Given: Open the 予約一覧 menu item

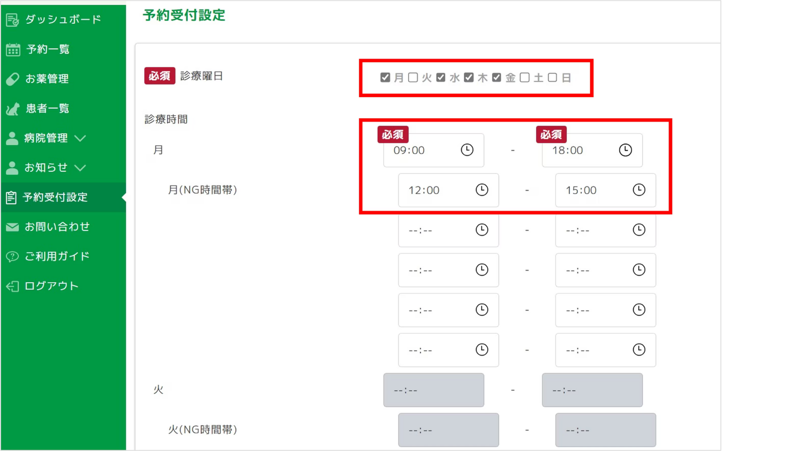Looking at the screenshot, I should [x=48, y=49].
